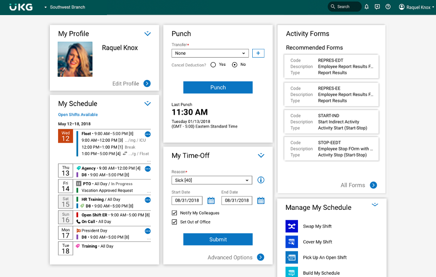This screenshot has height=277, width=436.
Task: Select Yes for Cancel Deduction
Action: (213, 65)
